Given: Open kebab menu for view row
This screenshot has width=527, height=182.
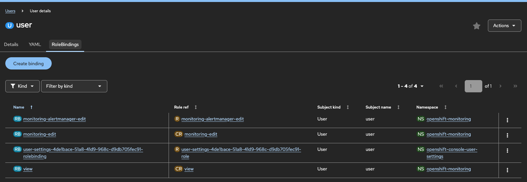Looking at the screenshot, I should 507,170.
